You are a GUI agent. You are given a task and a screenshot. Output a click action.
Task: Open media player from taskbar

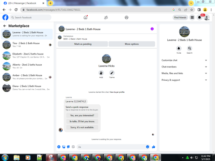(x=28, y=158)
